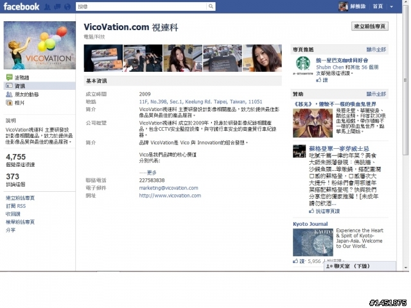
Task: Click sidebar 建立粉絲專頁 link
Action: tap(20, 198)
